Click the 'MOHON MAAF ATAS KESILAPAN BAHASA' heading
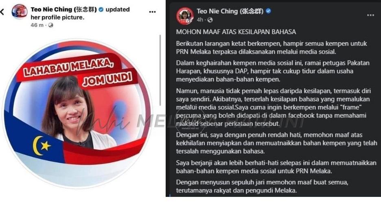381x218 pixels. 236,32
